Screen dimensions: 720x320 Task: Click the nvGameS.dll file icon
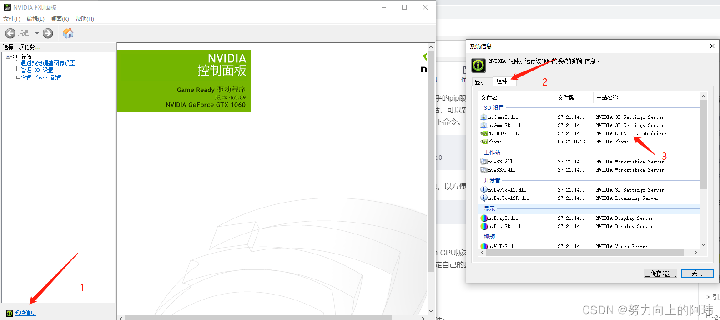pyautogui.click(x=484, y=117)
